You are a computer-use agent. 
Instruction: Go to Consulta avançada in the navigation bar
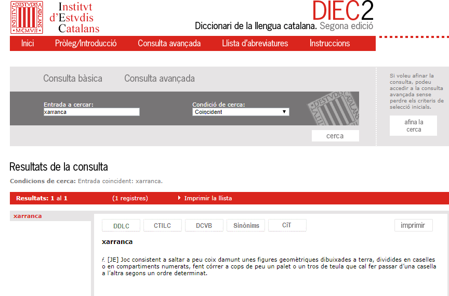coord(169,43)
